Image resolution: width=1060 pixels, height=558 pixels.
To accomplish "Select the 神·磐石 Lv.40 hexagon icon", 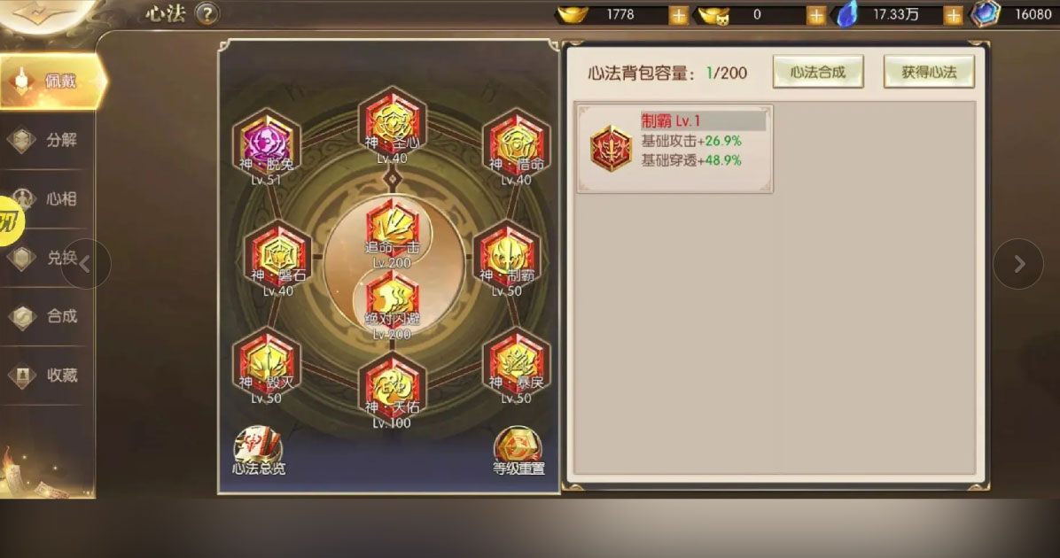I will click(x=277, y=257).
